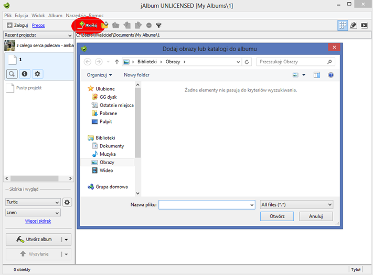This screenshot has height=275, width=373.
Task: Open the Linen style dropdown
Action: [33, 213]
